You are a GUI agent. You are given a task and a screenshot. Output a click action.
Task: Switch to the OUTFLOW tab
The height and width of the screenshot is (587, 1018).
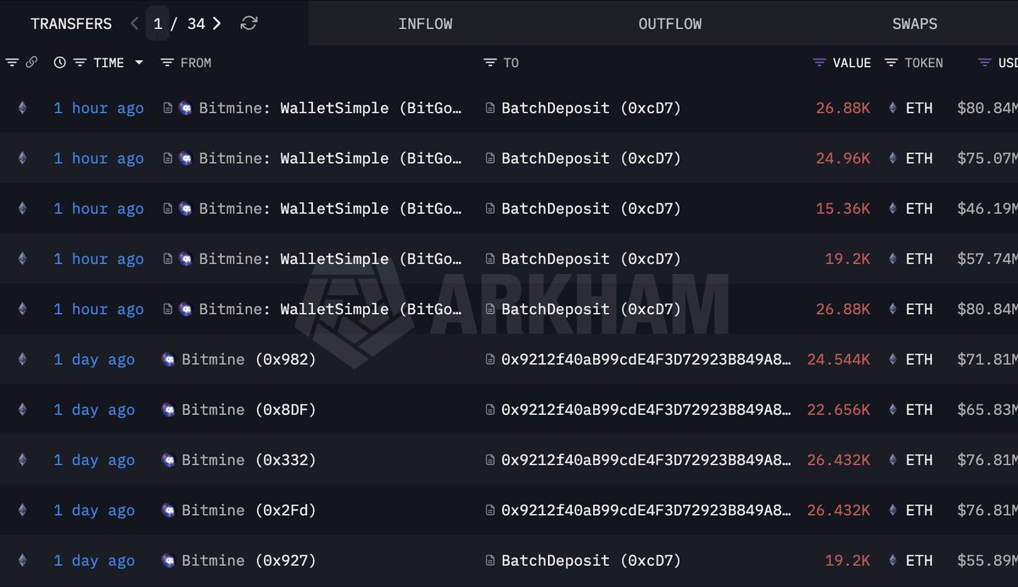point(669,24)
